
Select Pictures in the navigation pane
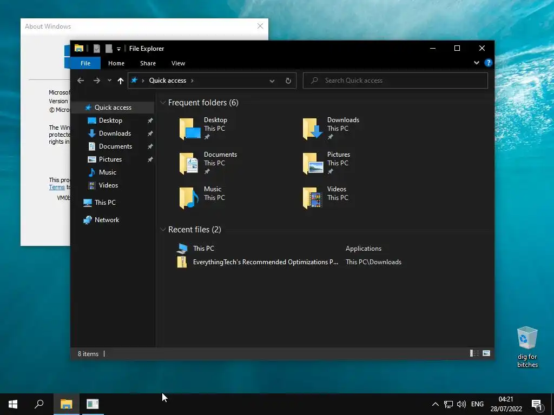coord(110,159)
